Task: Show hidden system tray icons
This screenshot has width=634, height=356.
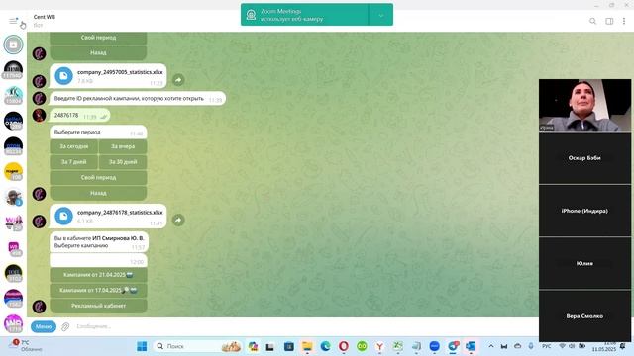Action: tap(491, 346)
